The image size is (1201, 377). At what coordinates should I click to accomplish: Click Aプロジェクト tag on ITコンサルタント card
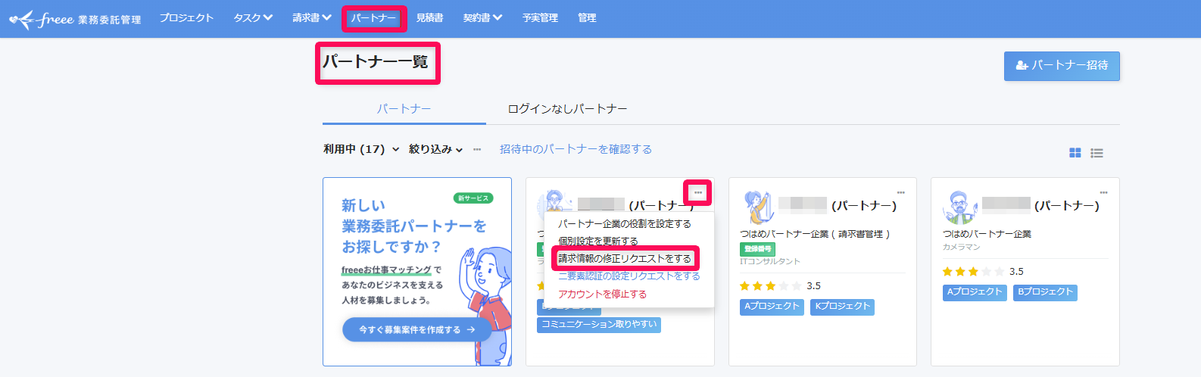772,307
